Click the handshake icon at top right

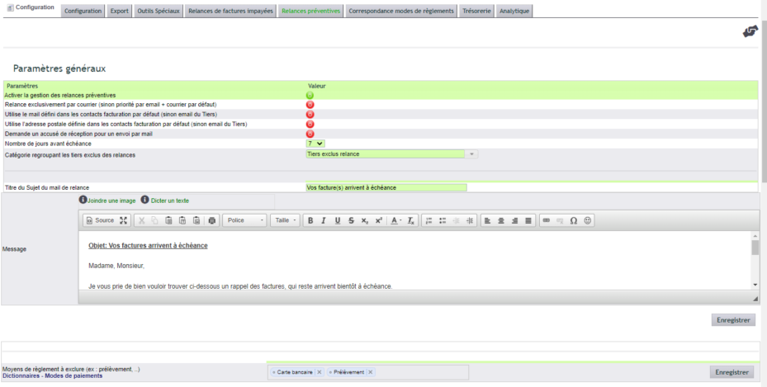[x=750, y=32]
